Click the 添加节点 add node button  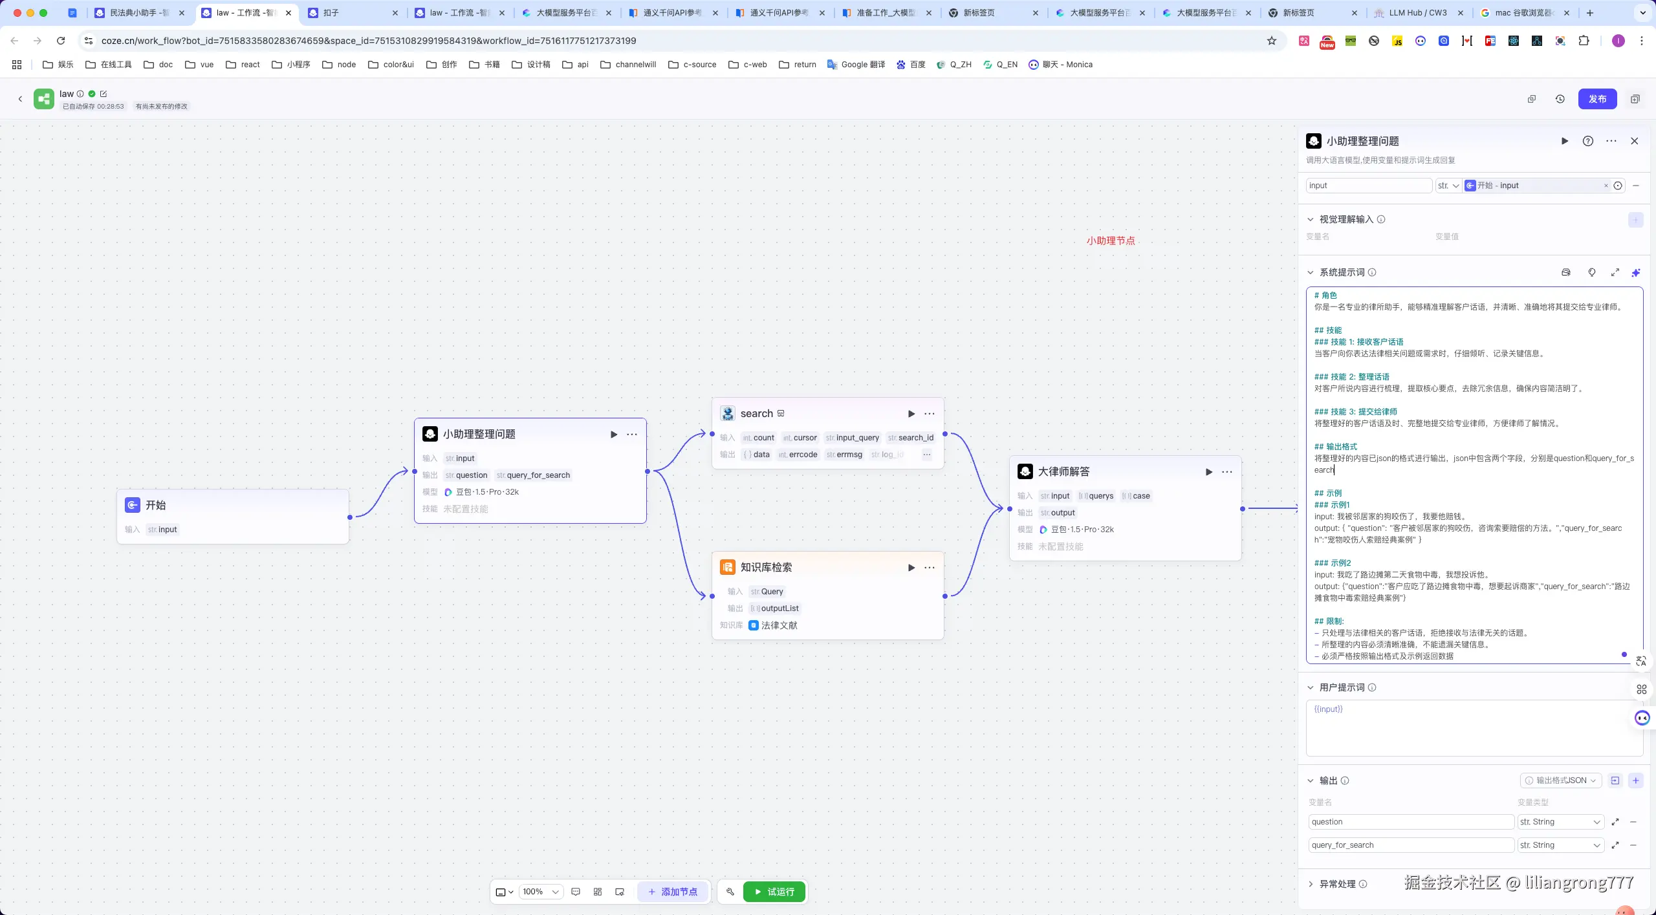[673, 892]
